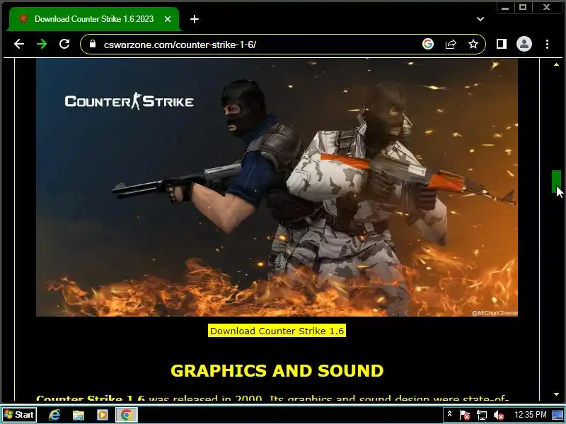Show hidden system tray icons

(x=449, y=415)
